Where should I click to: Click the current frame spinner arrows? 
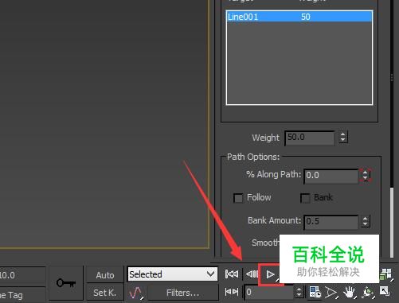pyautogui.click(x=299, y=292)
